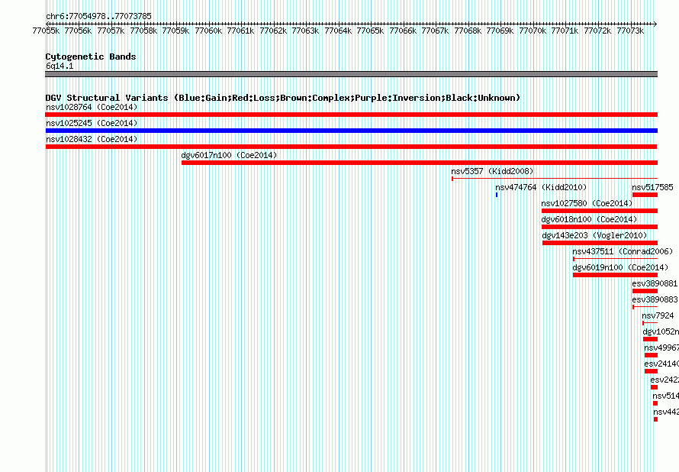The width and height of the screenshot is (679, 472).
Task: Open the dgv6017n100 red variant bar
Action: (x=419, y=163)
